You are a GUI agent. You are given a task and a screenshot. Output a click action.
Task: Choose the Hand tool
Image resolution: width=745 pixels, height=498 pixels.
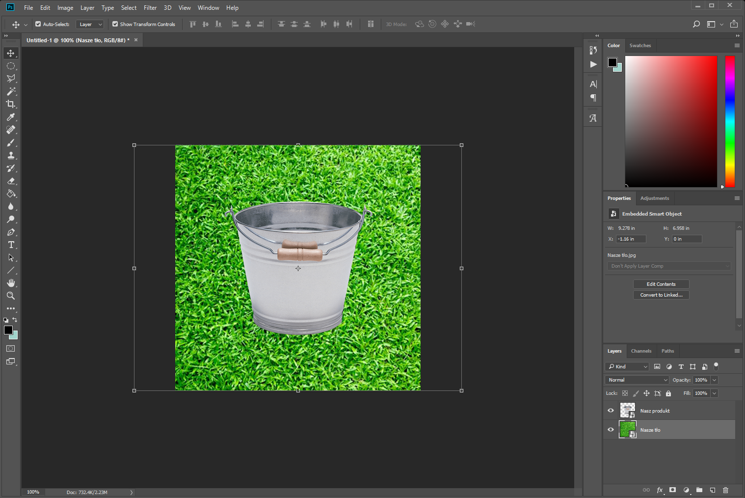pyautogui.click(x=11, y=283)
